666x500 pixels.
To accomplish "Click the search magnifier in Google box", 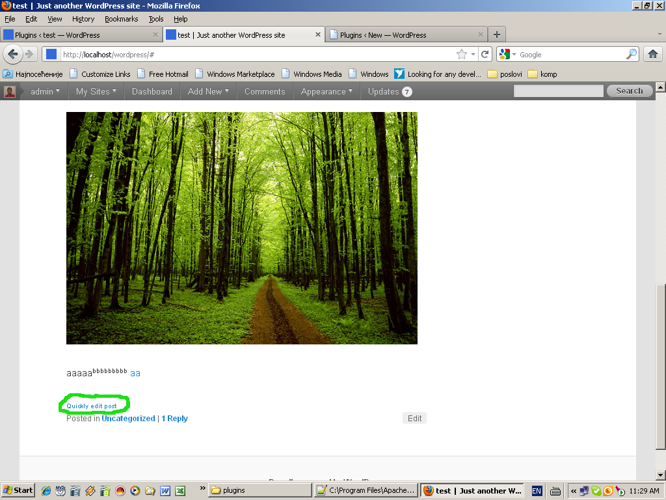I will pyautogui.click(x=631, y=55).
